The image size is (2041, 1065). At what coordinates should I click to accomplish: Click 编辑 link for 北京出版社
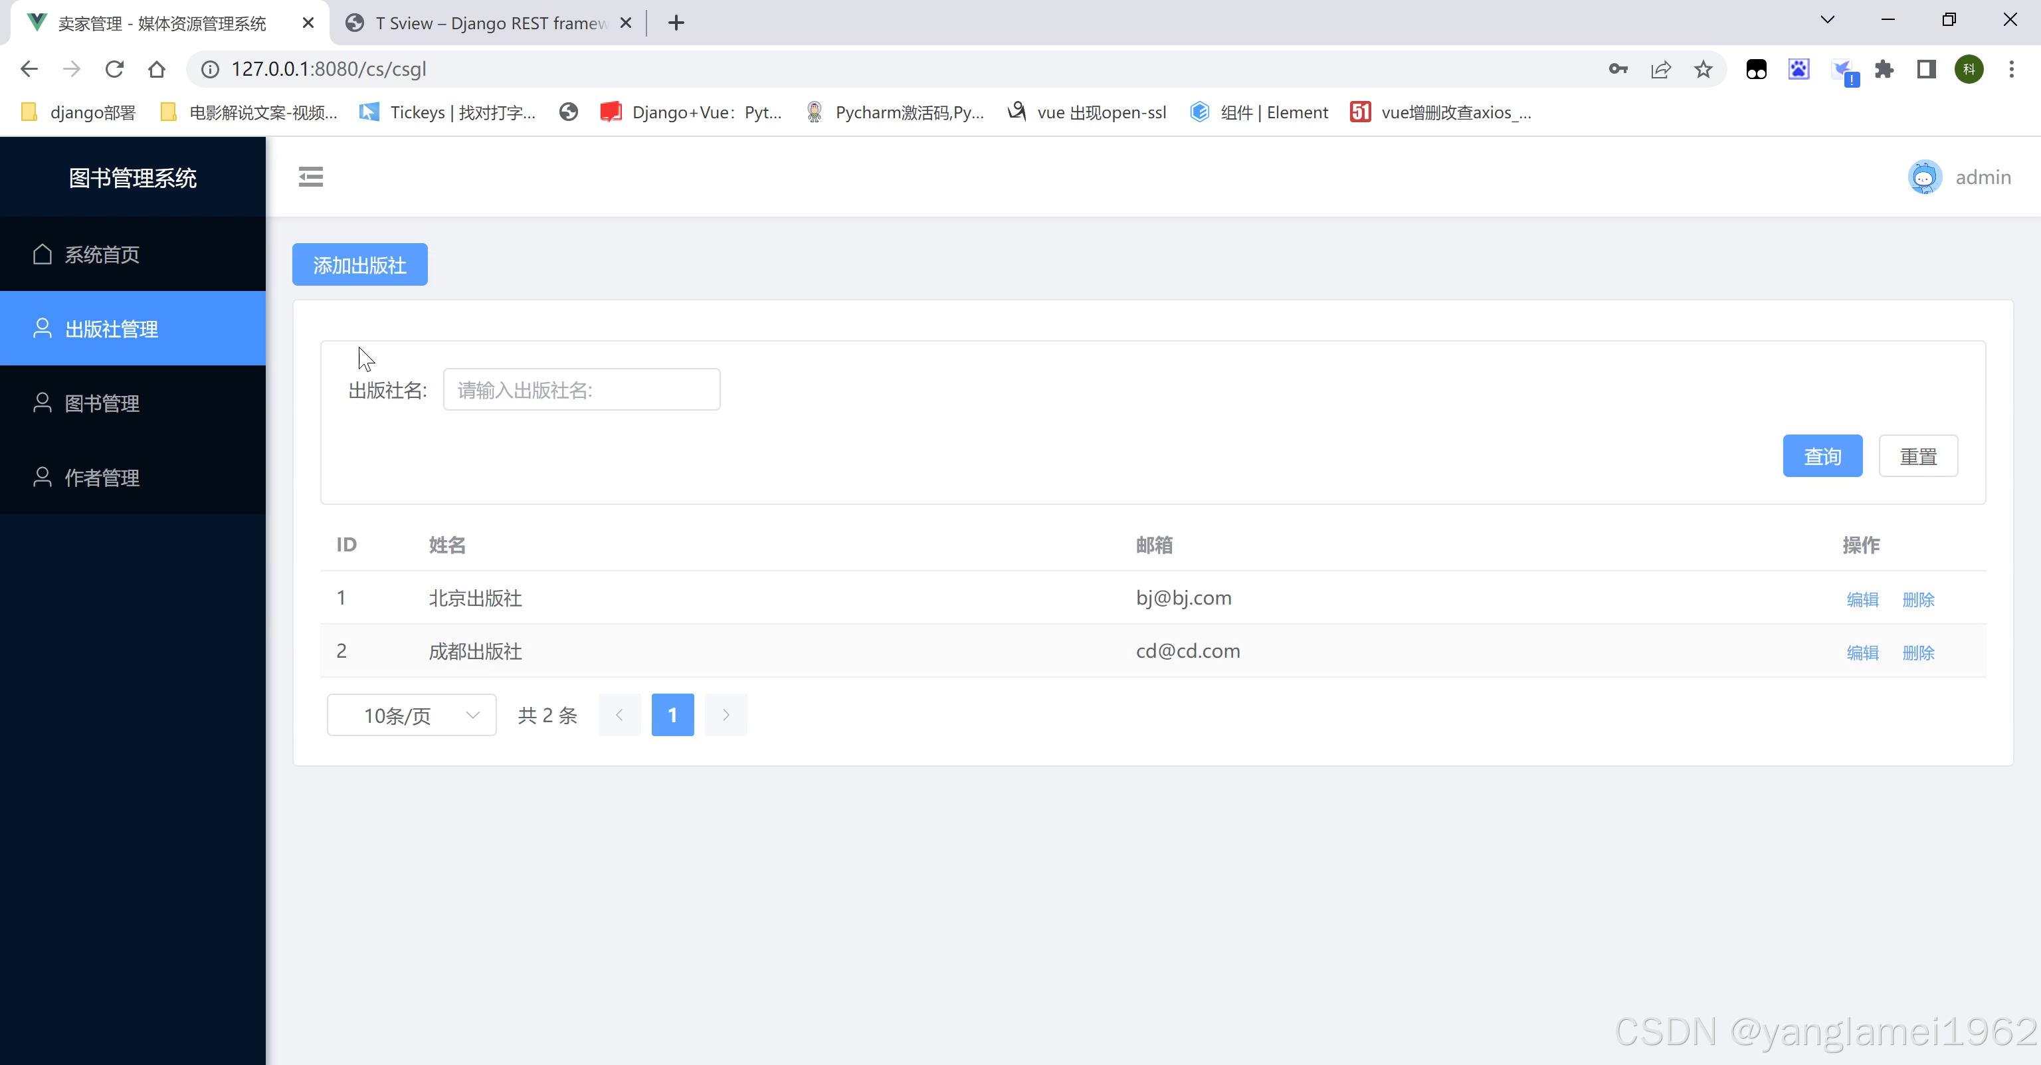pyautogui.click(x=1863, y=599)
